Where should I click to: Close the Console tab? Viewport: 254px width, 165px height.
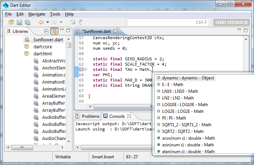click(x=129, y=116)
